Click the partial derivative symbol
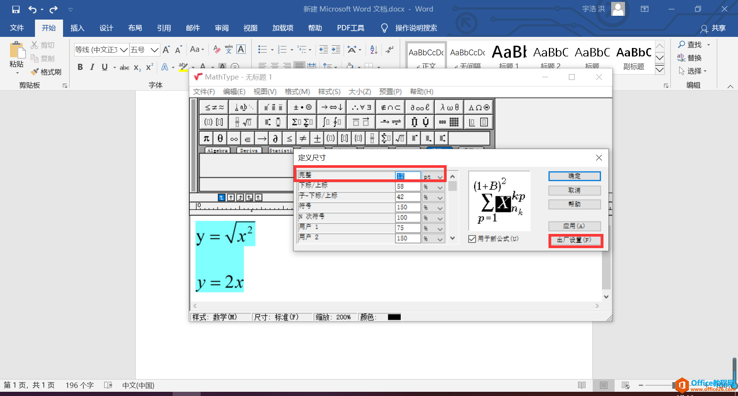 coord(276,138)
